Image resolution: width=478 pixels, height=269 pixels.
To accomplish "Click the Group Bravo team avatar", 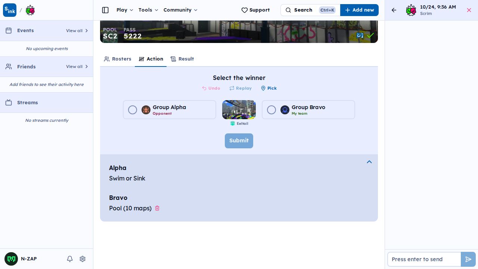I will (285, 110).
